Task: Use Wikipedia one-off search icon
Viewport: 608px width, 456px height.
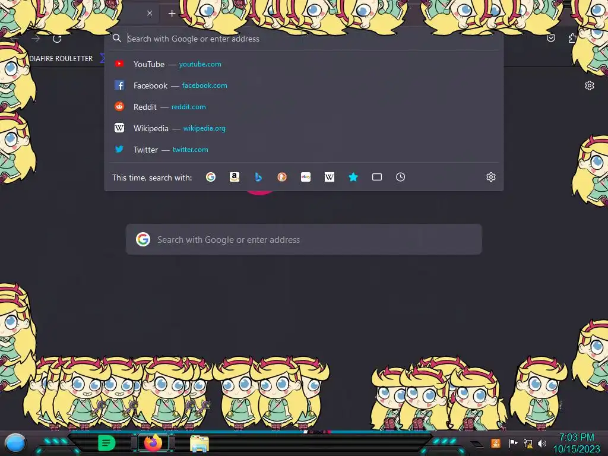Action: tap(329, 177)
